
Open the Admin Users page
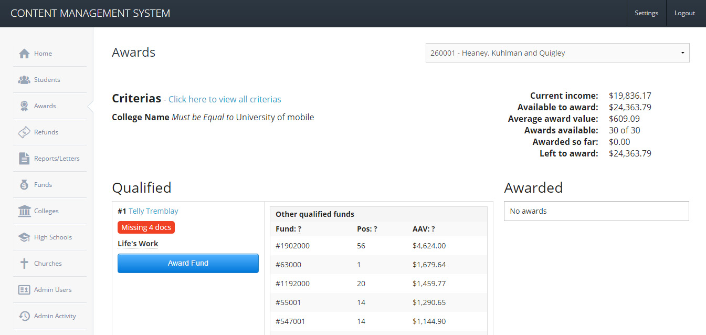24,289
